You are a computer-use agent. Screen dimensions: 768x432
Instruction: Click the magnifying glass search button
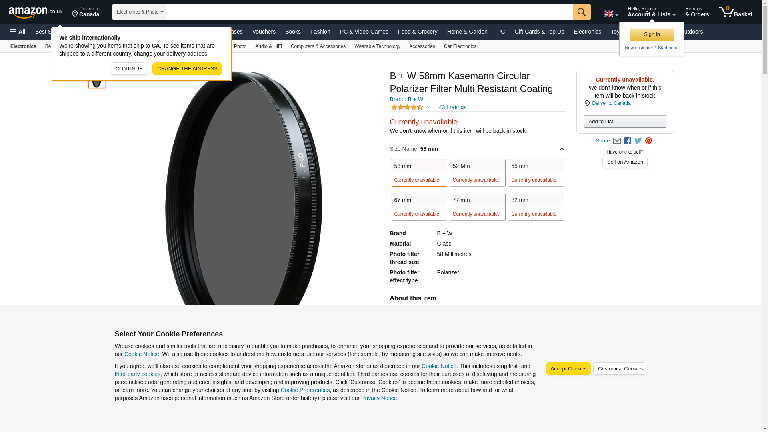(x=581, y=12)
